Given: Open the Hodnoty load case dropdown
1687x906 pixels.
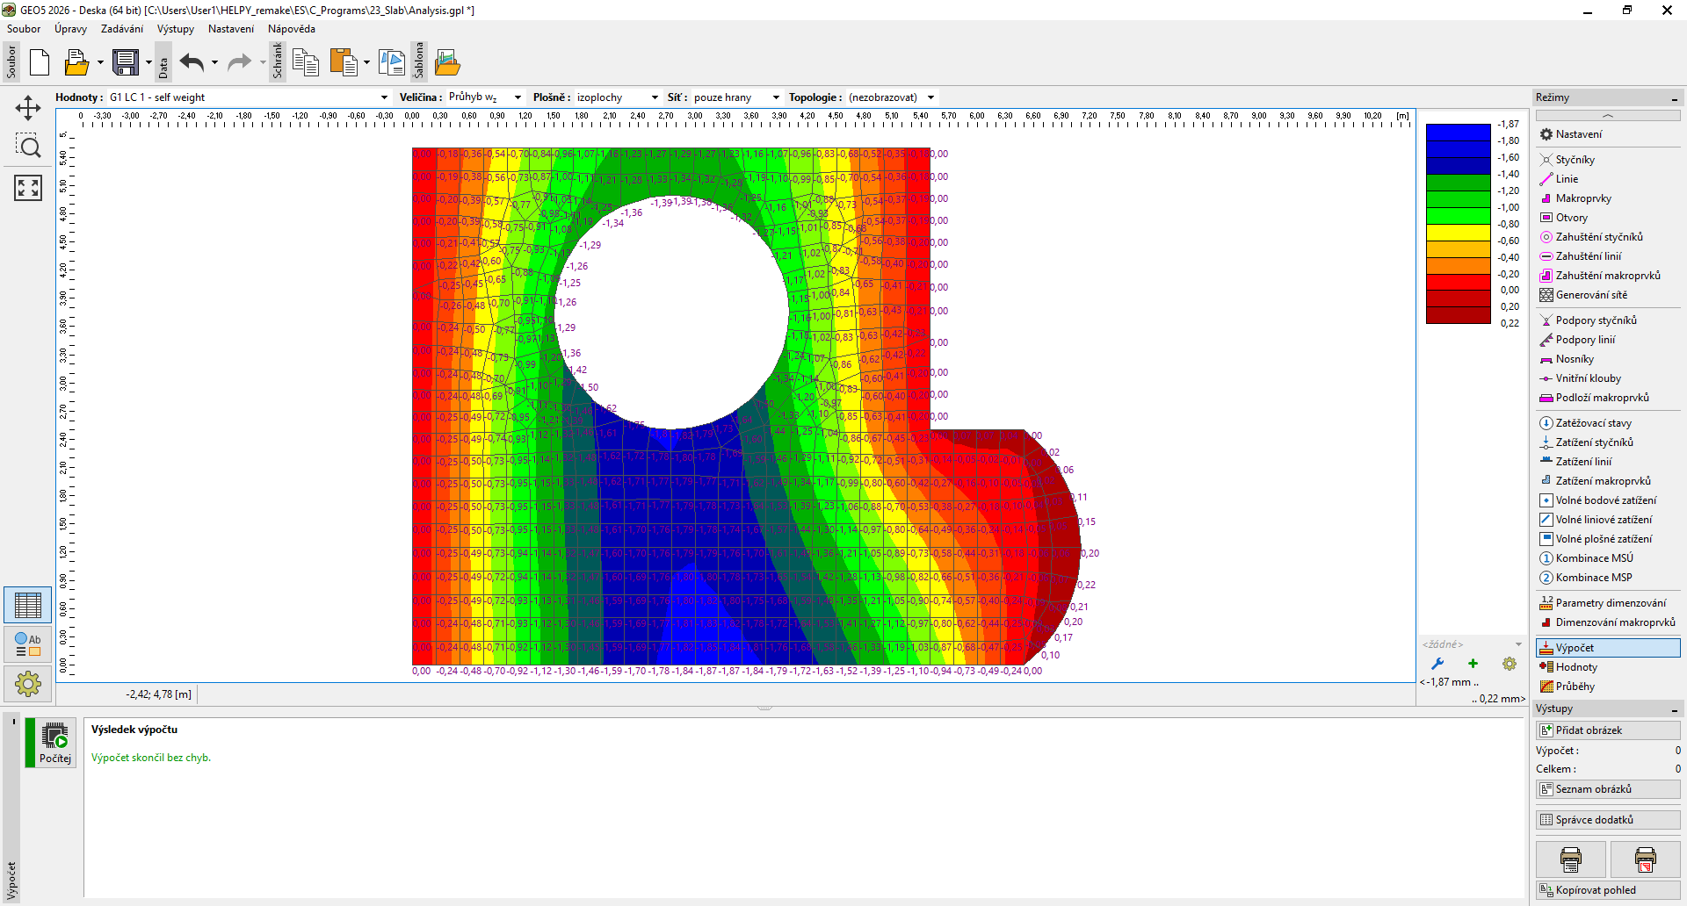Looking at the screenshot, I should tap(384, 97).
